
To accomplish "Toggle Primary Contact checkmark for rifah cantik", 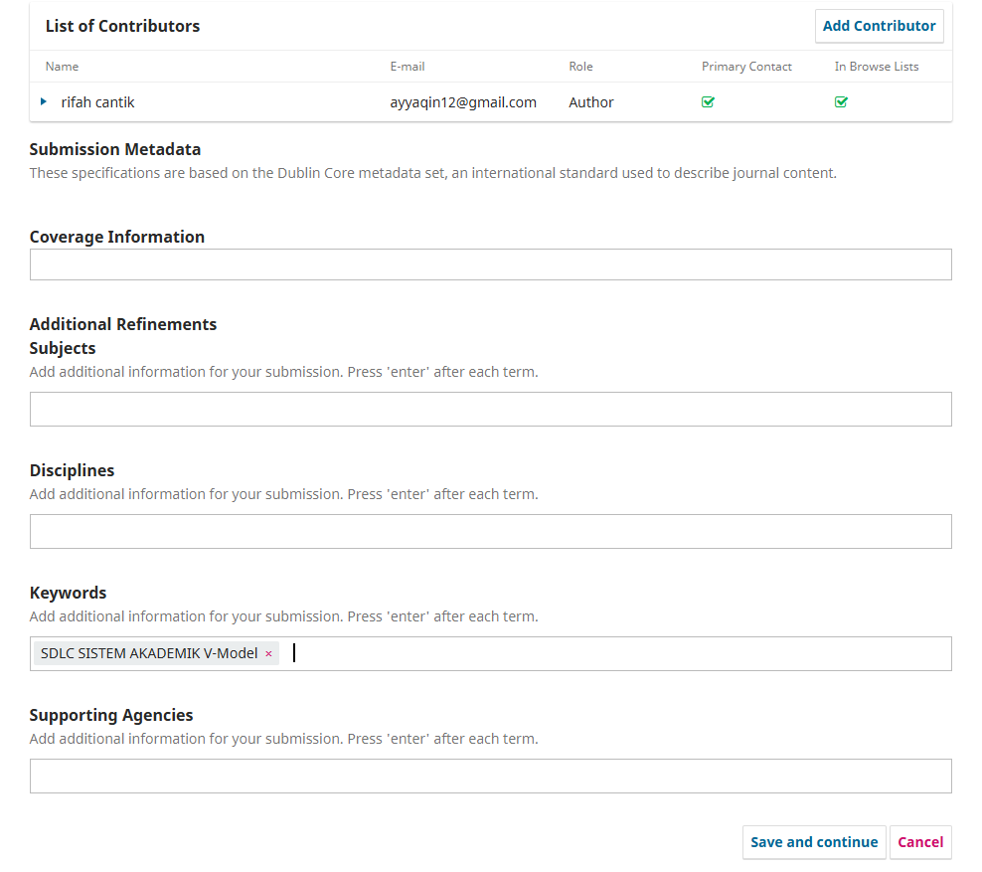I will click(708, 101).
